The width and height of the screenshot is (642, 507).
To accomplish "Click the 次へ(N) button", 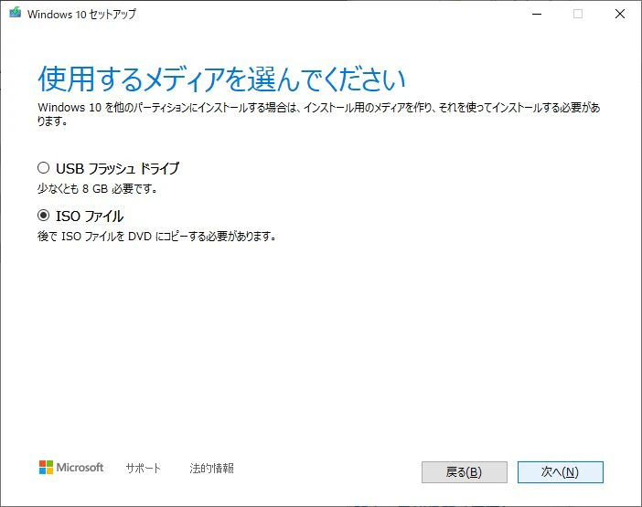I will [560, 472].
